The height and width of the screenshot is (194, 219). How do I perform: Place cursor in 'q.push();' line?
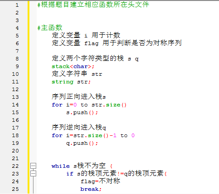[x=82, y=143]
